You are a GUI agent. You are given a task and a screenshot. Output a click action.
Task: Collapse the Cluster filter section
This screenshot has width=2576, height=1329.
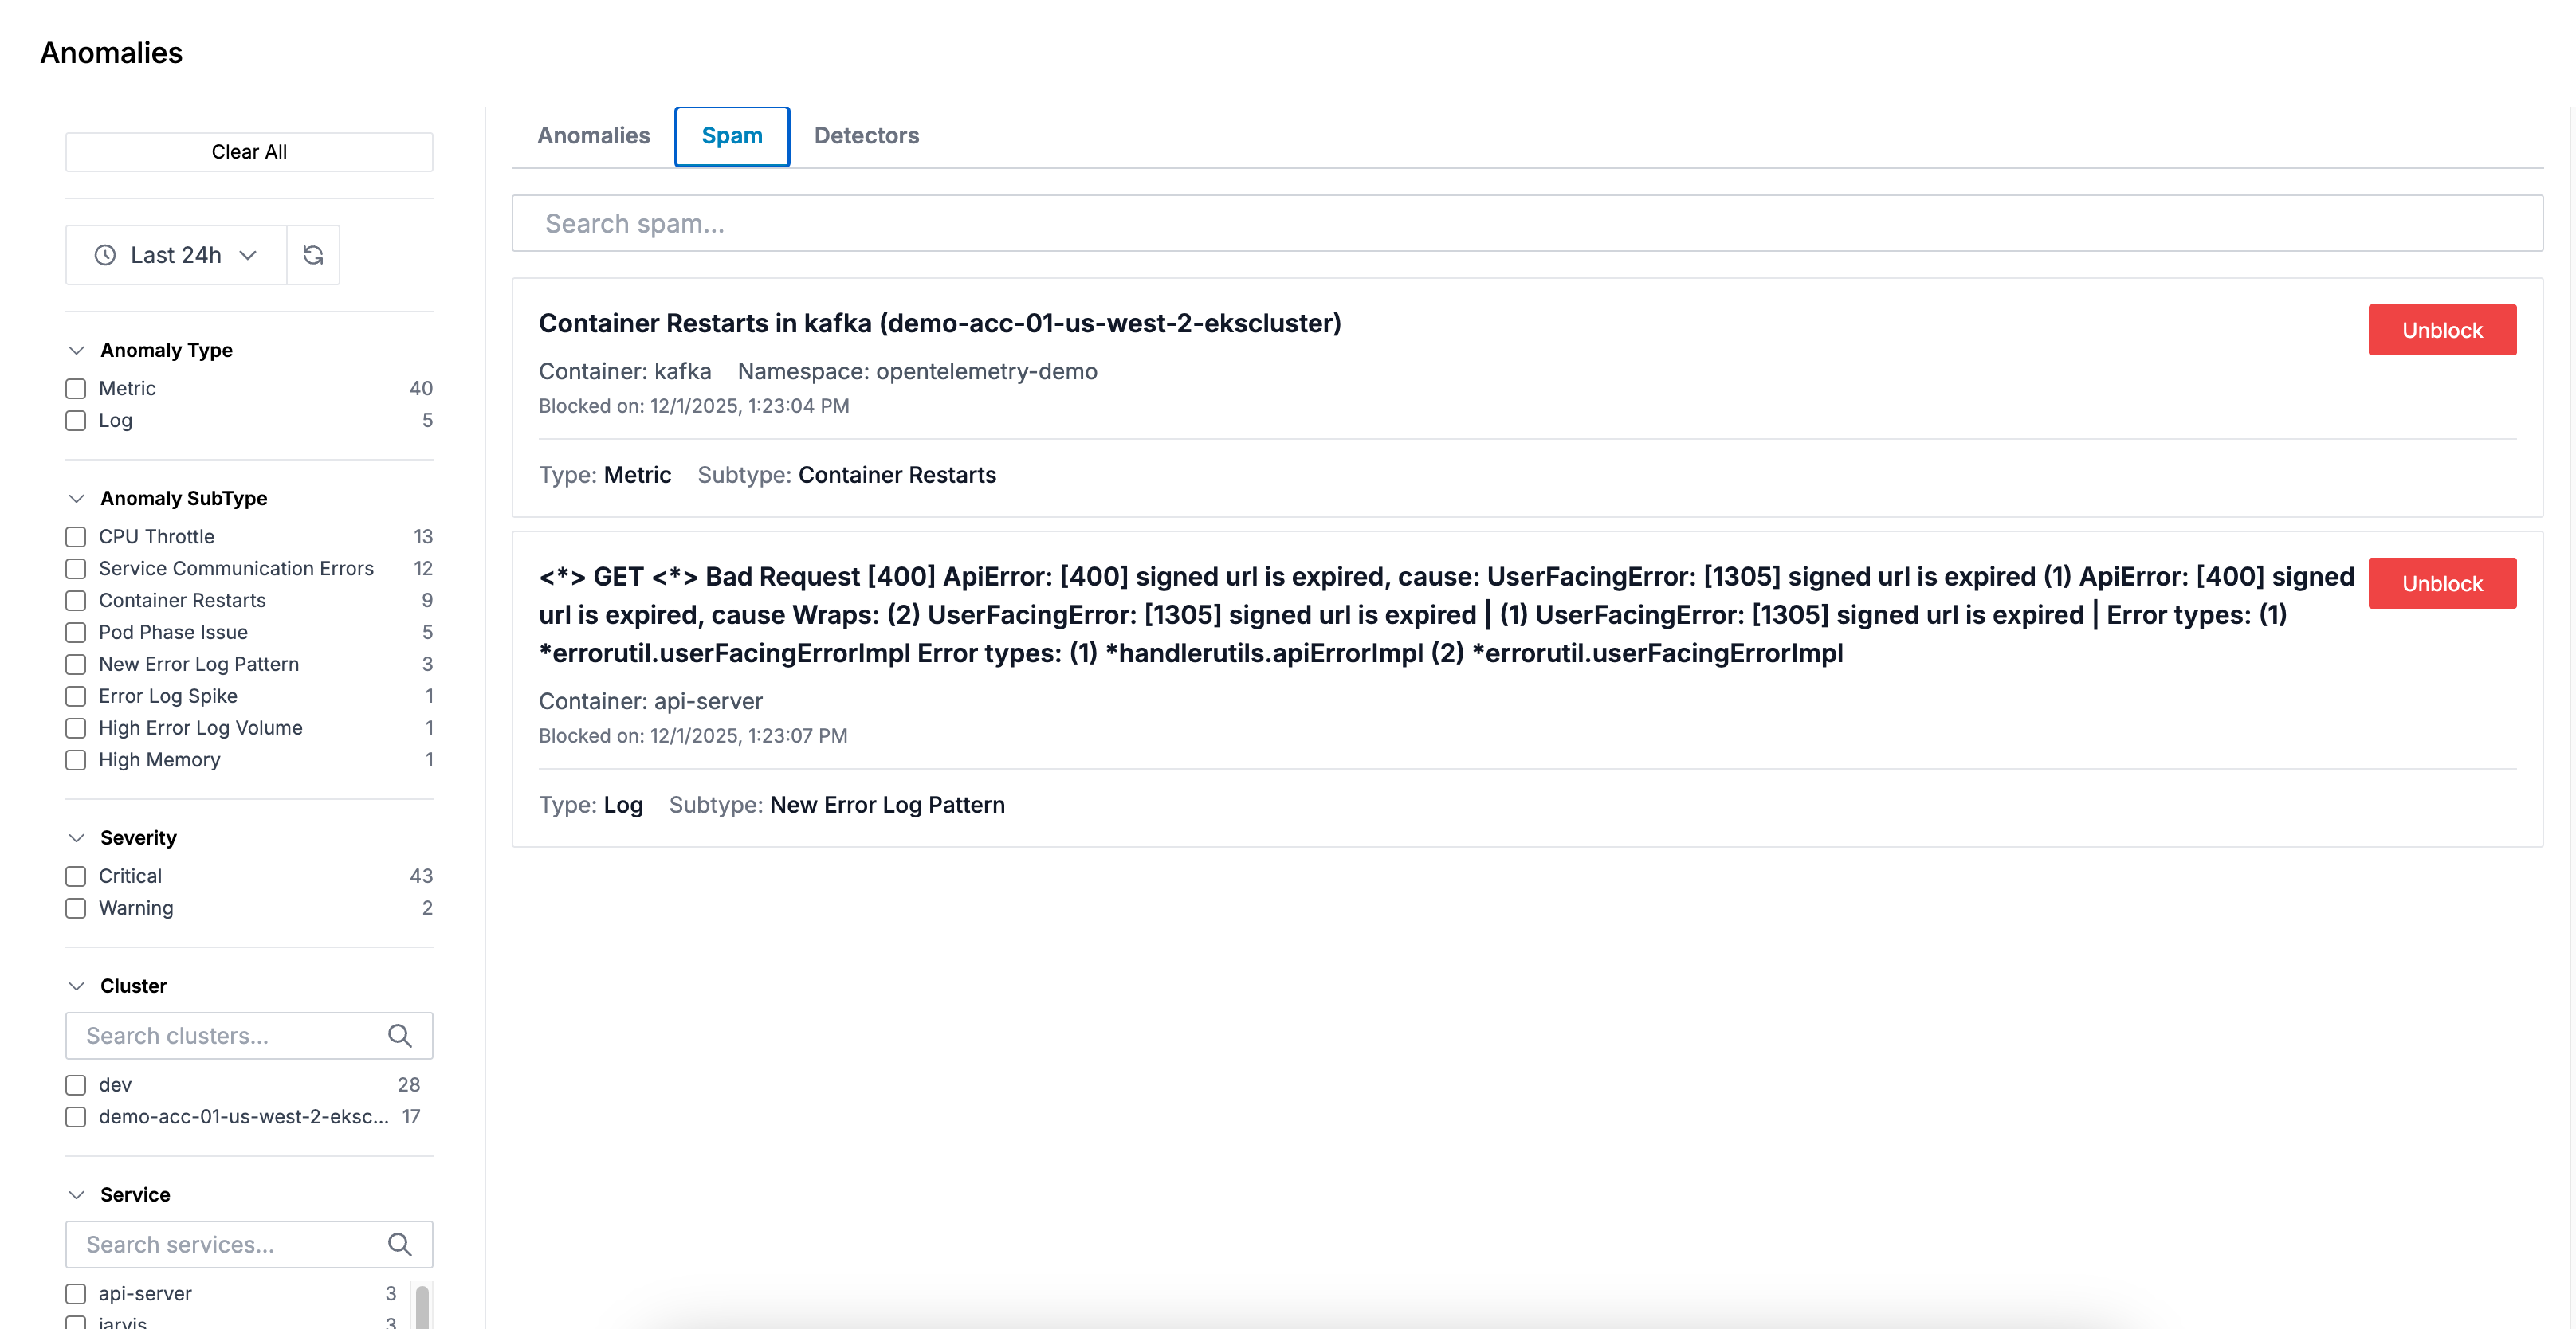tap(77, 986)
